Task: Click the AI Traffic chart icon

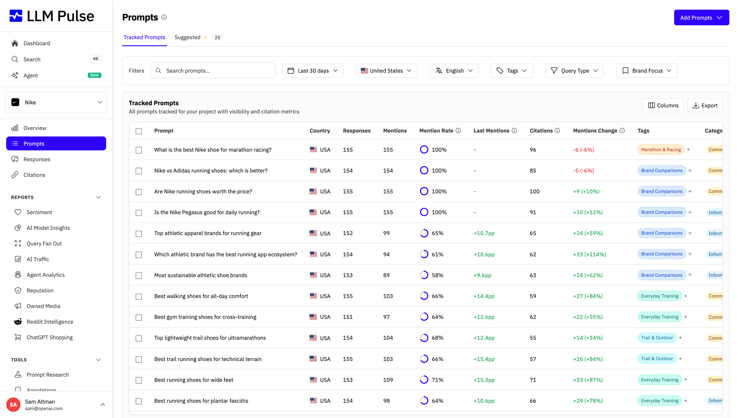Action: pos(18,259)
